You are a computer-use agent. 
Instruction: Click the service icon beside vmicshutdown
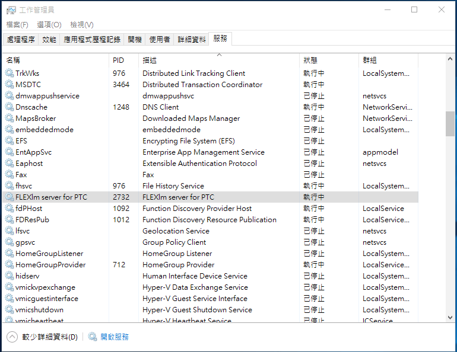coord(9,310)
